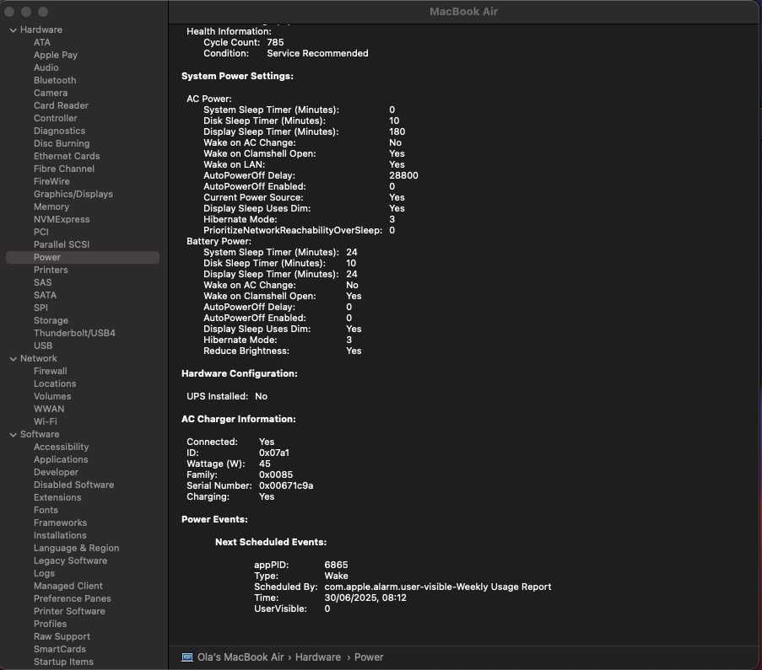Select Audio hardware category
The height and width of the screenshot is (670, 762).
[46, 67]
